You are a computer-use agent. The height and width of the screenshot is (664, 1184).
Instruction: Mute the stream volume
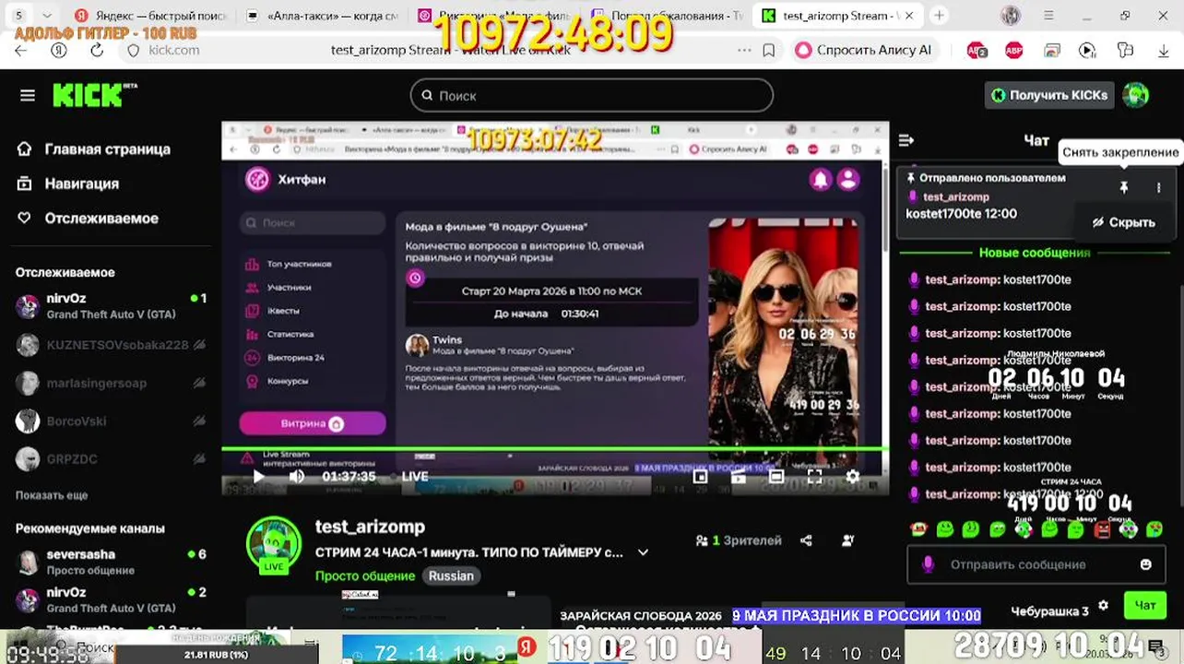297,477
